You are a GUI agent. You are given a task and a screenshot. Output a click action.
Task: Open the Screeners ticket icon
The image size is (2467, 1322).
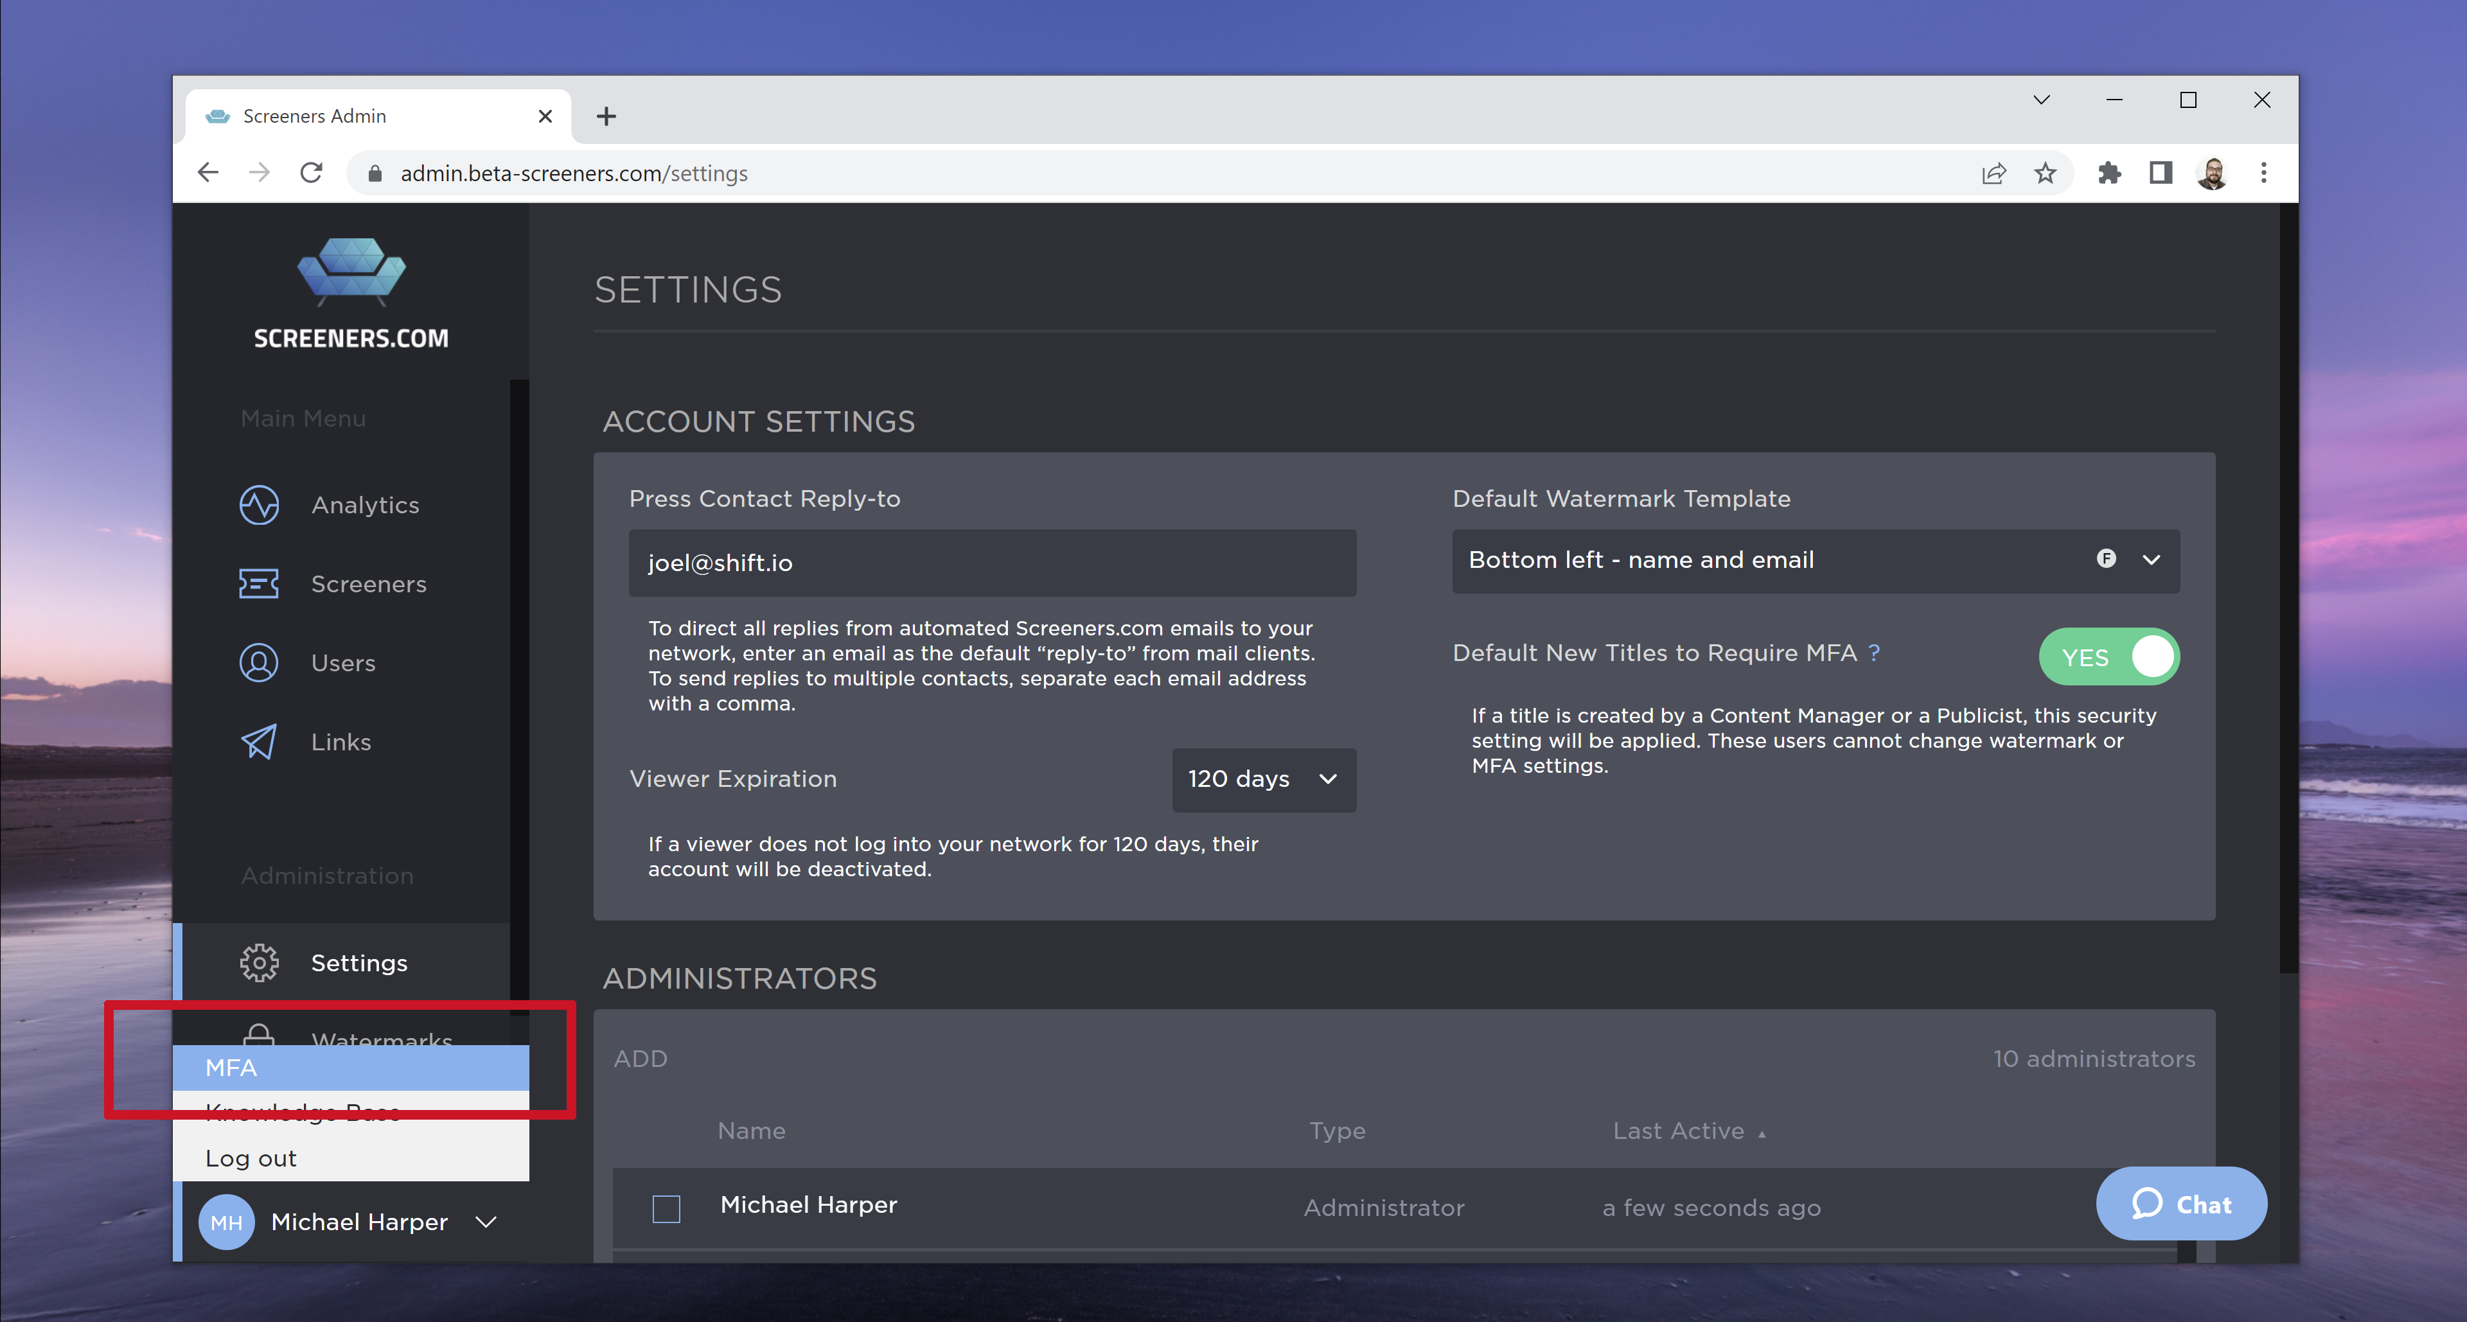[258, 584]
